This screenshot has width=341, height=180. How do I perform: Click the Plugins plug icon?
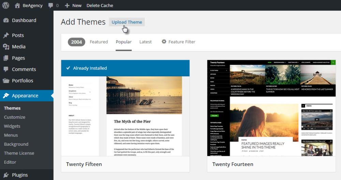pyautogui.click(x=6, y=175)
